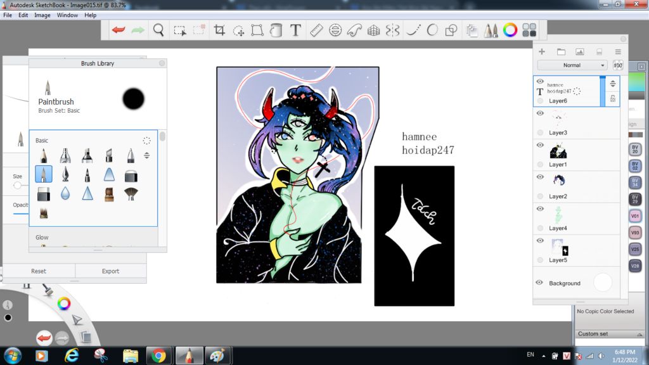Create a new layer group folder

click(561, 51)
